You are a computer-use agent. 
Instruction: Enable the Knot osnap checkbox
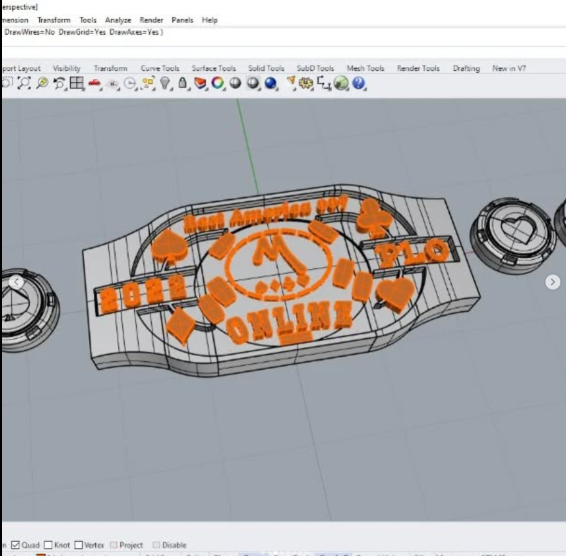[x=48, y=545]
